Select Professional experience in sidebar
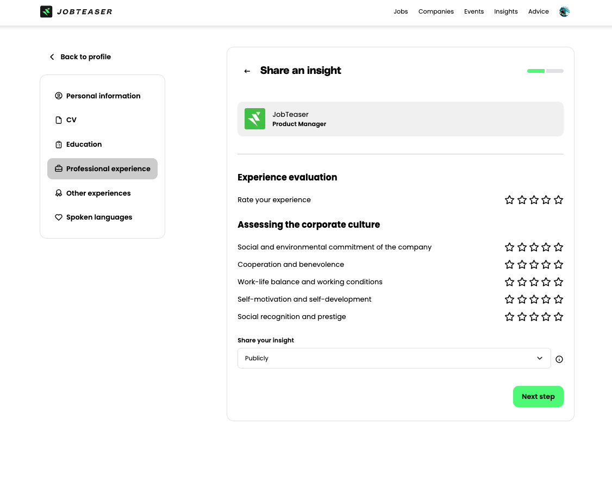This screenshot has width=612, height=487. coord(102,168)
